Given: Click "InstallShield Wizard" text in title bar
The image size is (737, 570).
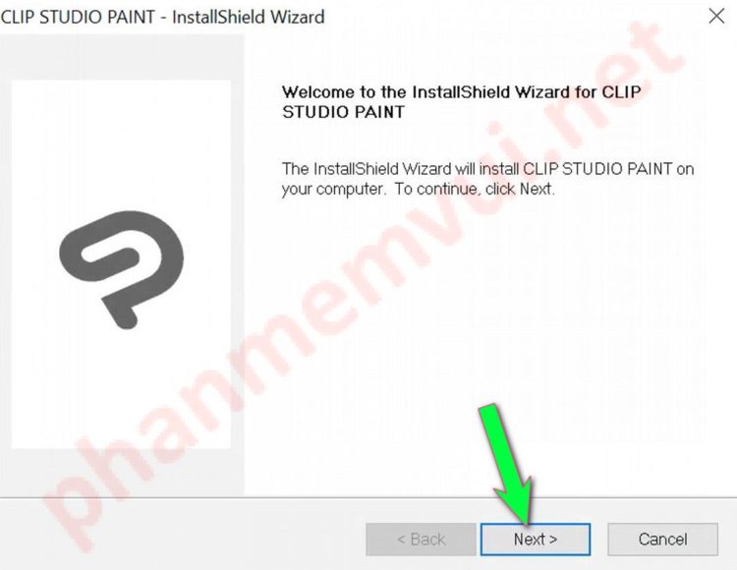Looking at the screenshot, I should [249, 17].
